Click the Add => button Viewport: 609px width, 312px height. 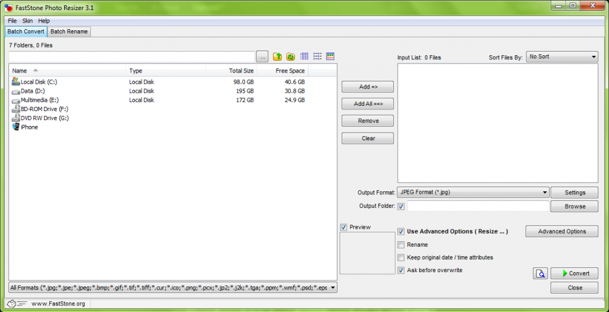pos(368,87)
